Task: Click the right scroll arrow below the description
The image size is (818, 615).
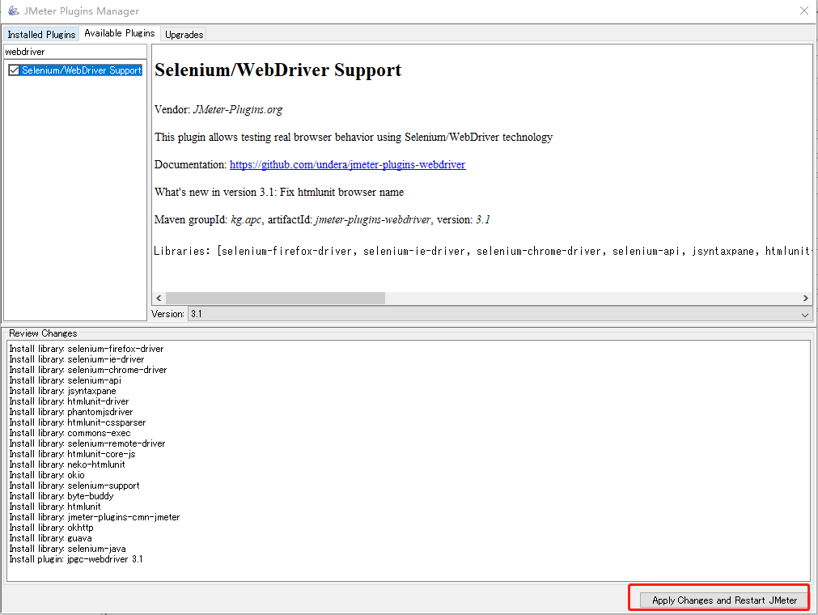Action: click(x=805, y=298)
